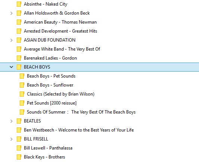This screenshot has height=163, width=199.
Task: Select Classics (Selected by Brian Wilson) folder
Action: [x=60, y=94]
